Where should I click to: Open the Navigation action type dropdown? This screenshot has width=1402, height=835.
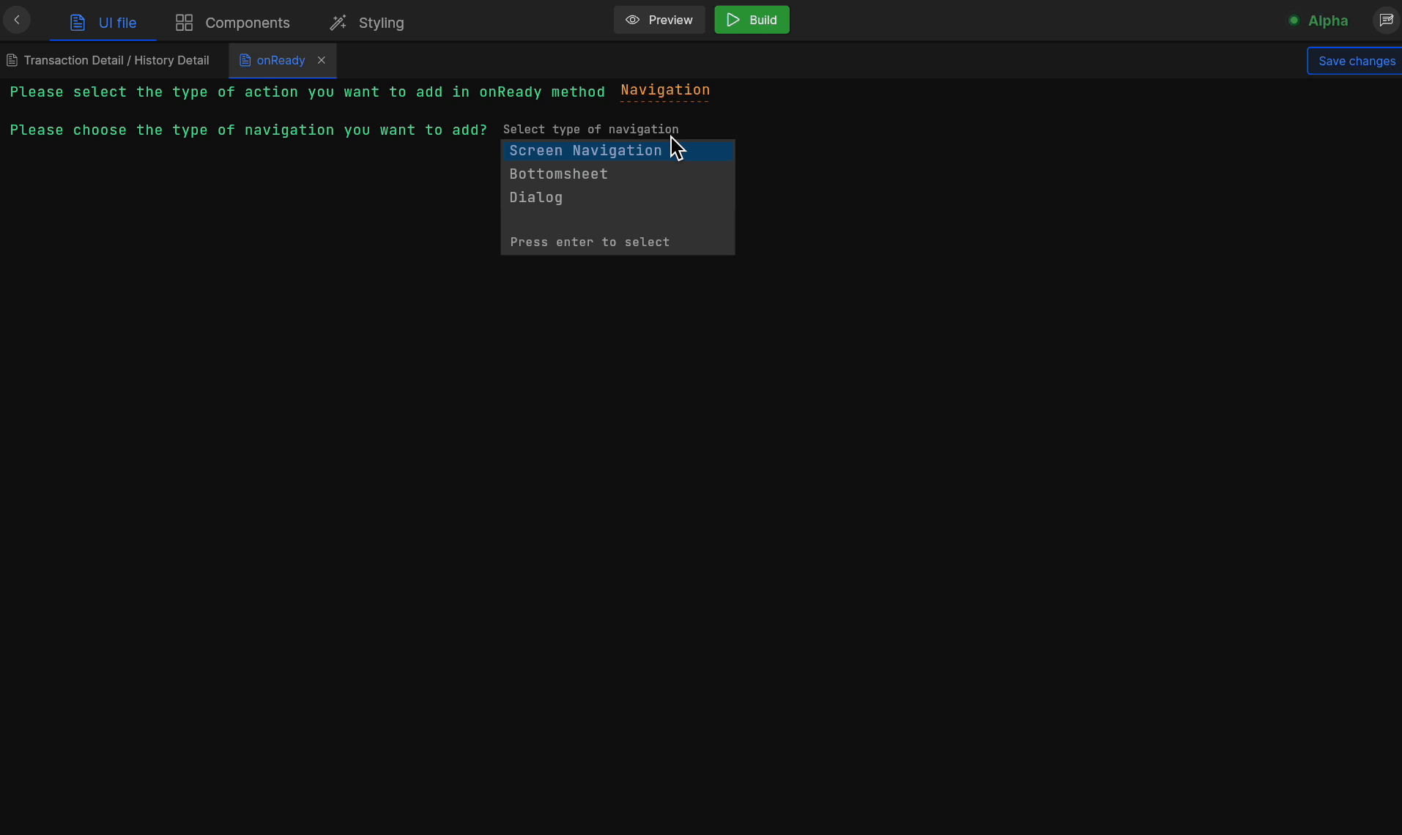point(664,90)
